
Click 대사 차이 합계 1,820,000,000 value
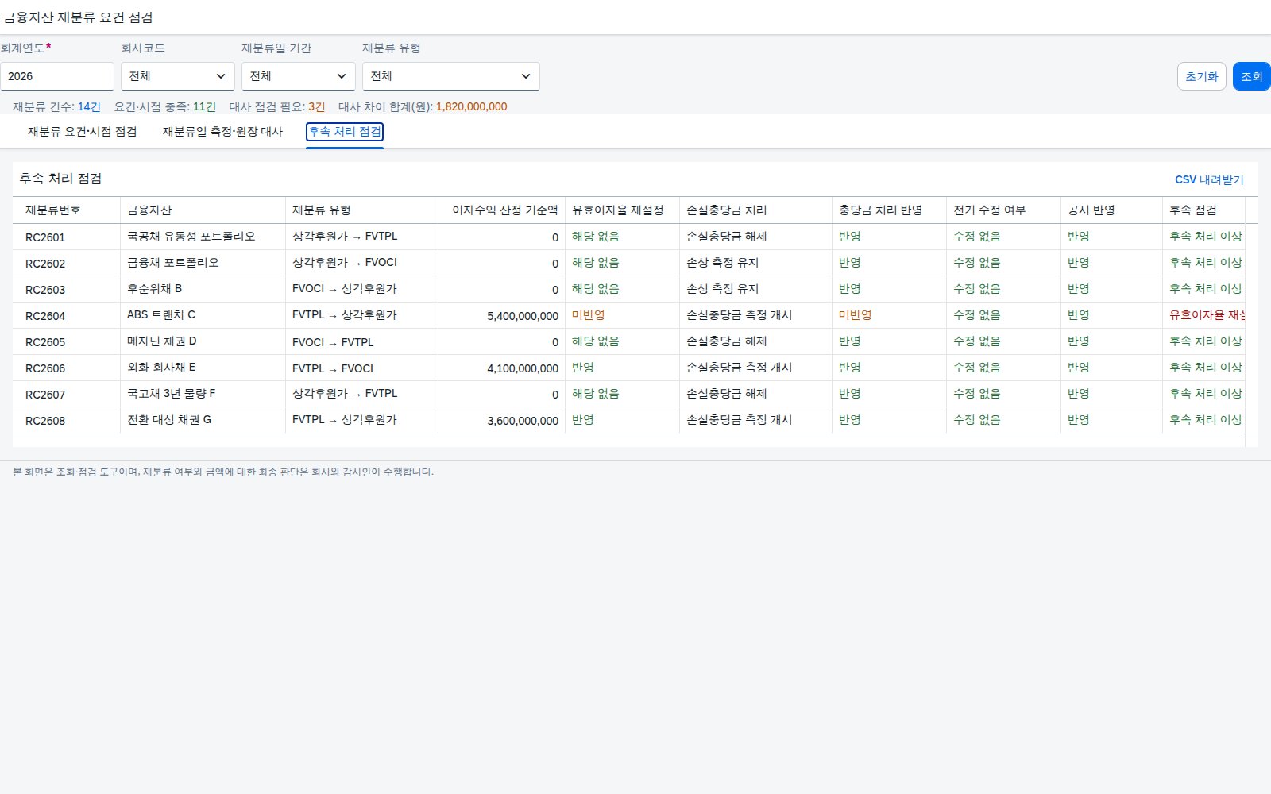pos(471,106)
